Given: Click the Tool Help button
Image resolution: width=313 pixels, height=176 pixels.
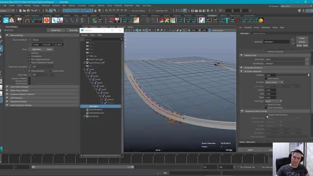Looking at the screenshot, I should click(73, 30).
